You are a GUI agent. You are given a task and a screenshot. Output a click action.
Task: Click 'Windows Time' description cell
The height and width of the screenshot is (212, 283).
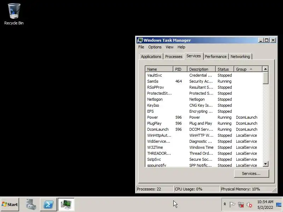[201, 147]
